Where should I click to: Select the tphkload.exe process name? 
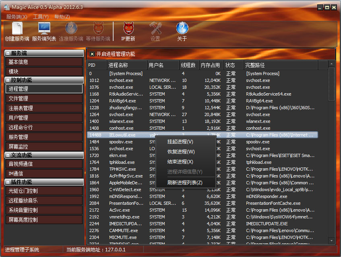pyautogui.click(x=122, y=162)
